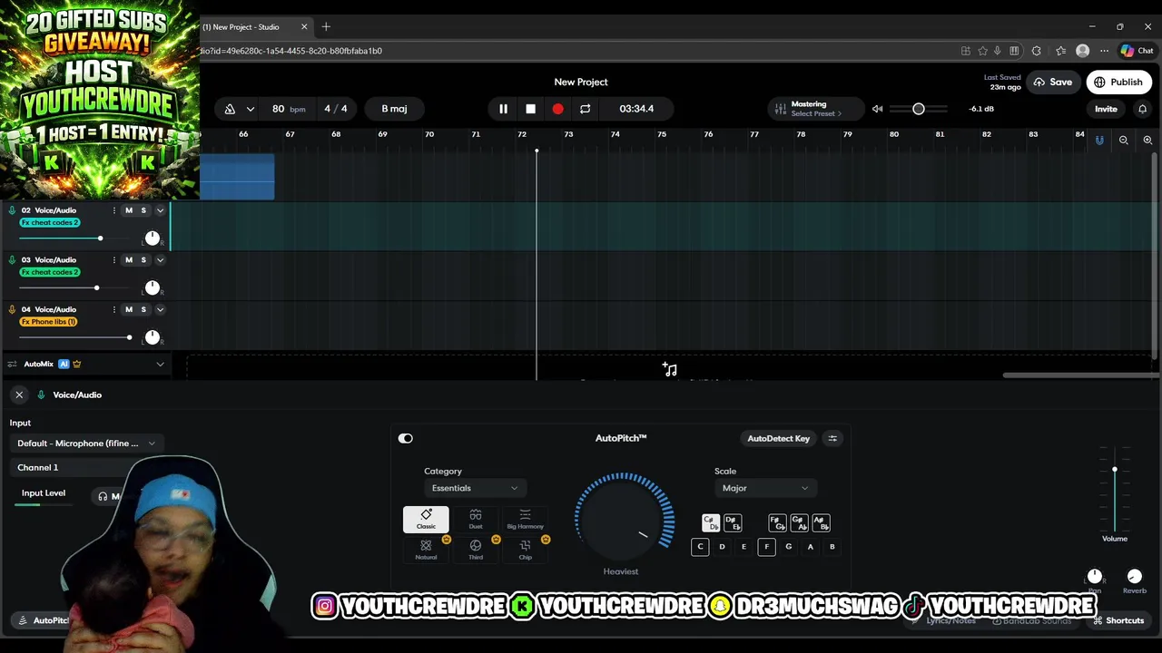
Task: Select the Chip AutoPitch preset
Action: pos(525,551)
